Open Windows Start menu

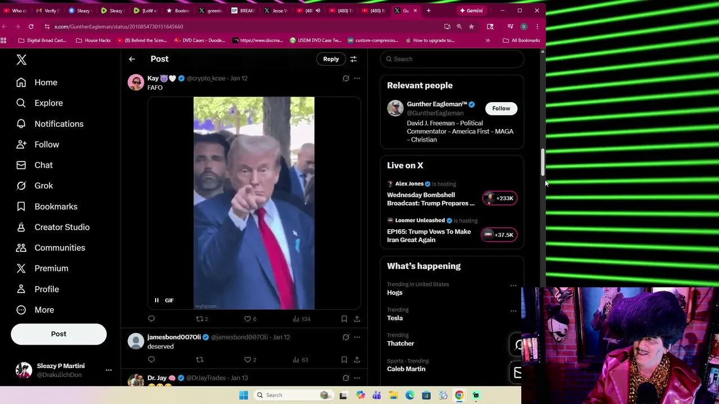pyautogui.click(x=243, y=395)
